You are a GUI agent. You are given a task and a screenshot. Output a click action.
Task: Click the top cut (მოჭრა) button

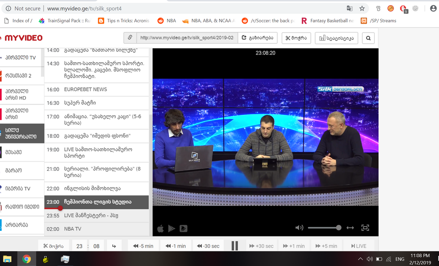click(x=296, y=38)
